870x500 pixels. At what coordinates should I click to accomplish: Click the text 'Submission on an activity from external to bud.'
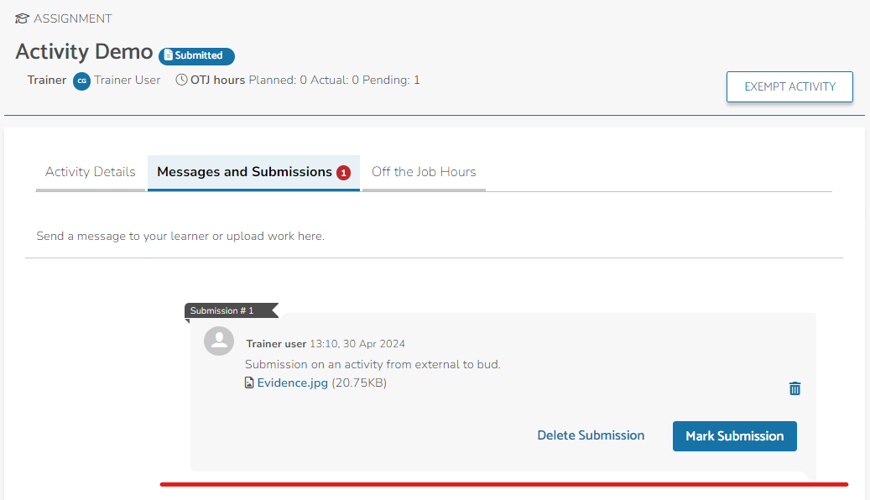(372, 365)
